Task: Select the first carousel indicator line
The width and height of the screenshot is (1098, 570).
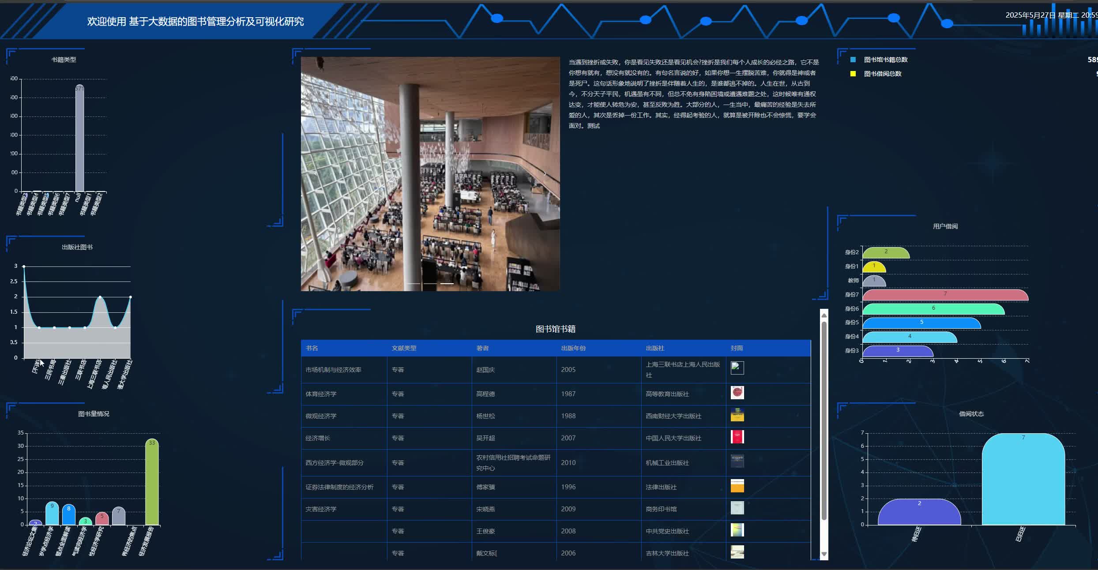Action: click(x=413, y=284)
